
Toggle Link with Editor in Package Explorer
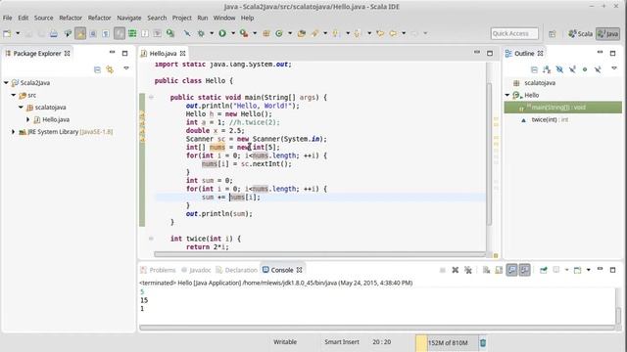coord(110,69)
